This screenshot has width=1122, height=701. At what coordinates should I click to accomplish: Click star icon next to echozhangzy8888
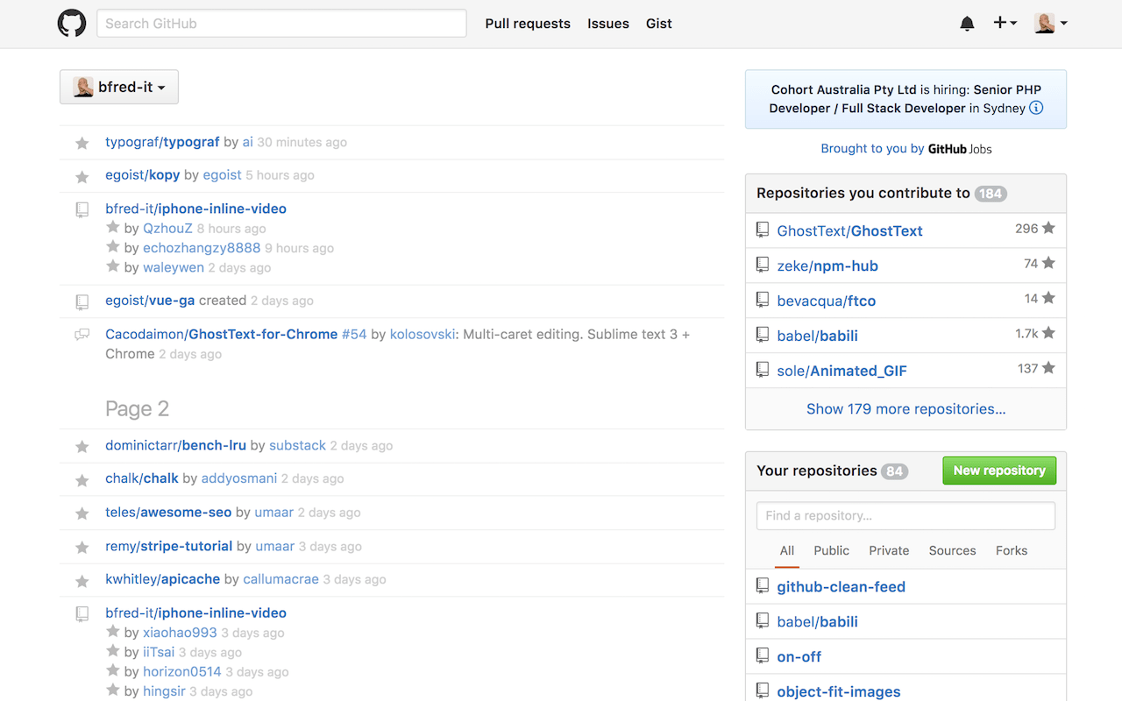112,246
